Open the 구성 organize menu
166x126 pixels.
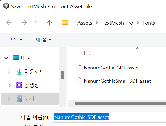tap(15, 40)
